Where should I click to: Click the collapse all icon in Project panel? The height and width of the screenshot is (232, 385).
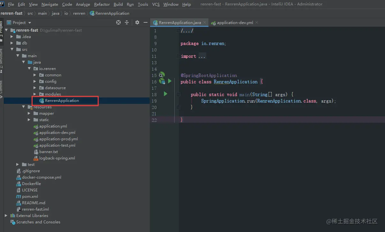tap(127, 22)
